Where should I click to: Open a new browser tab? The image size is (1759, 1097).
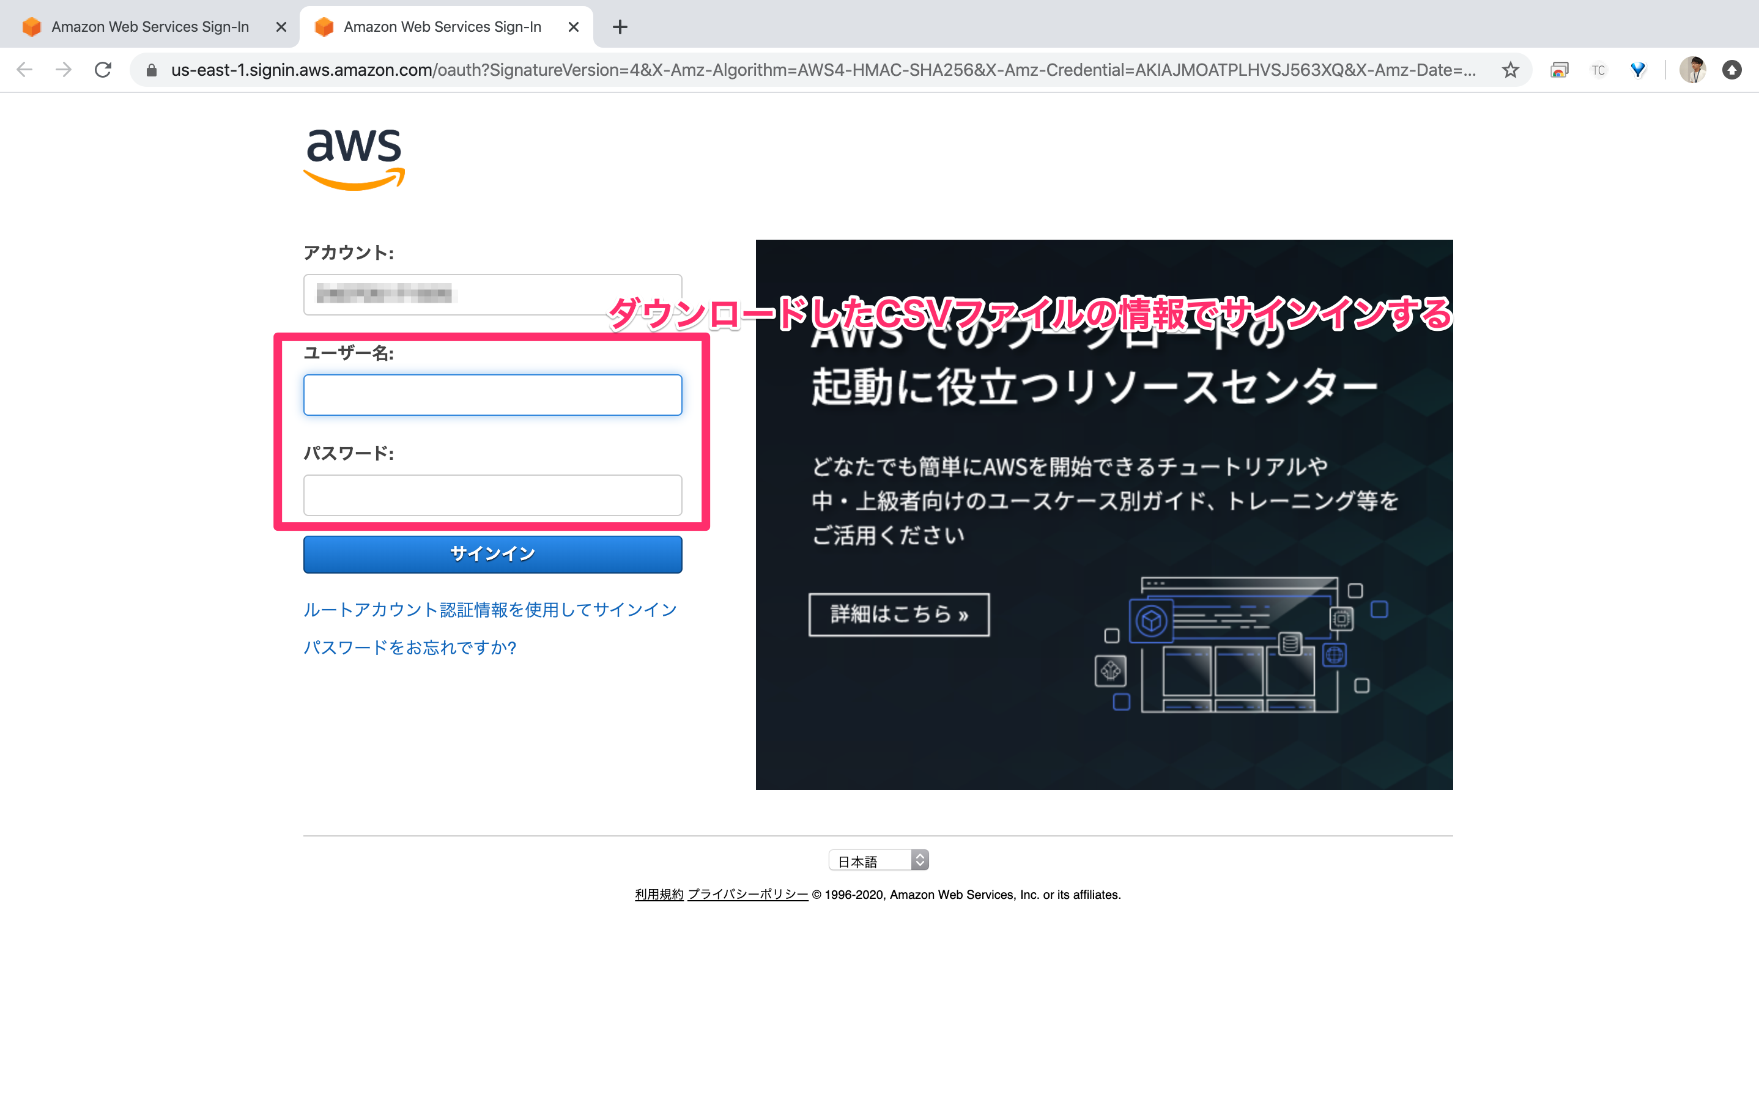click(620, 27)
